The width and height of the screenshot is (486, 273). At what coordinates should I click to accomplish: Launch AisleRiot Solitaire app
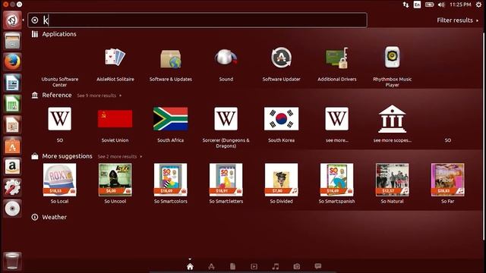[x=115, y=64]
